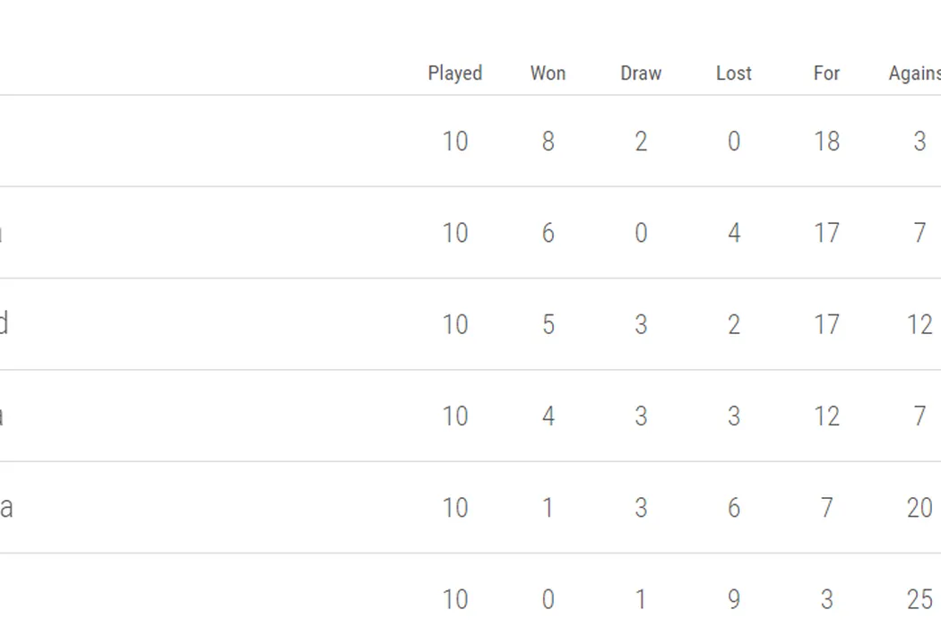This screenshot has width=941, height=627.
Task: Click the 20 in the Against column
Action: point(919,508)
